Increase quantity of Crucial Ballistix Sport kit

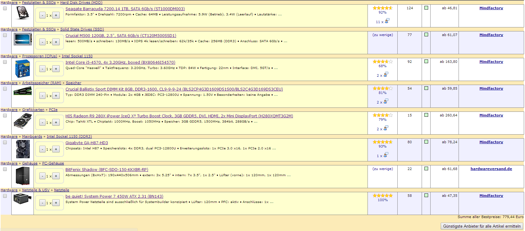[x=56, y=95]
